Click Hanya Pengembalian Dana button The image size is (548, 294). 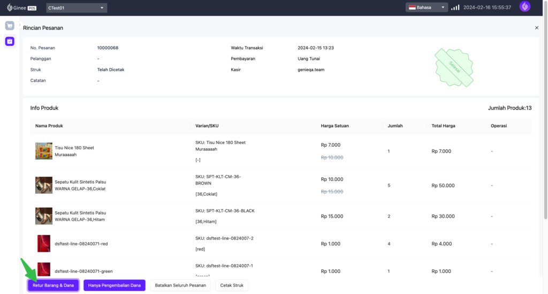(115, 285)
